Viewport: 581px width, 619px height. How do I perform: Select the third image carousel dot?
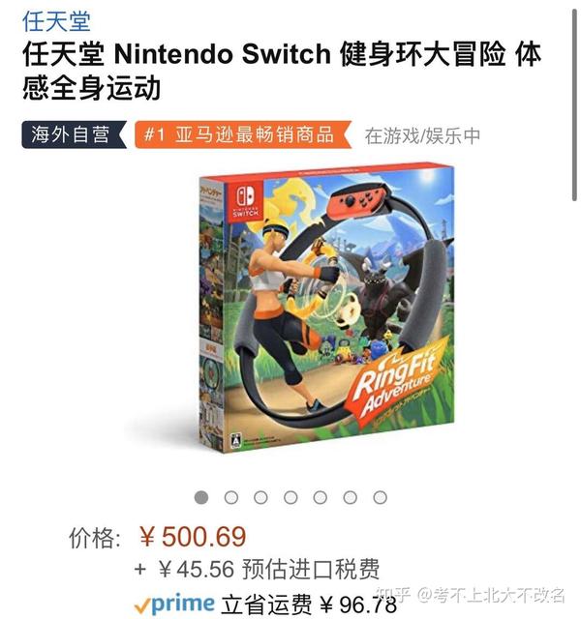pos(260,497)
